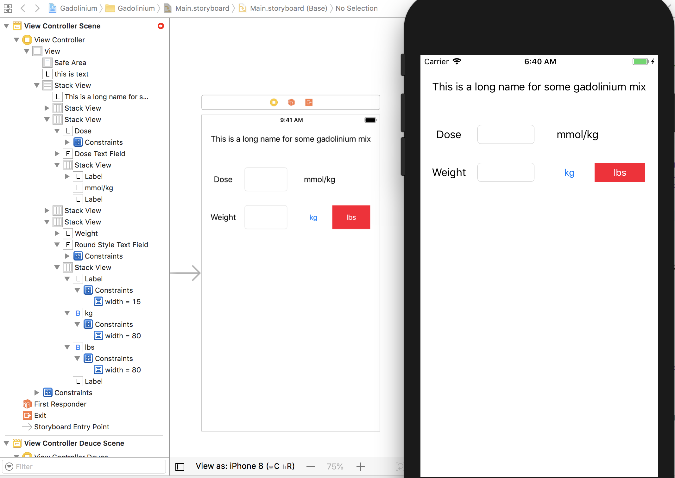Select the Dose label on storyboard canvas
Image resolution: width=675 pixels, height=478 pixels.
(x=223, y=179)
